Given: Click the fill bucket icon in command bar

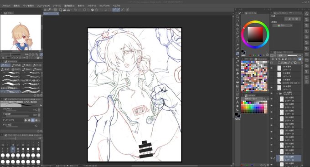Looking at the screenshot, I should [x=93, y=10].
